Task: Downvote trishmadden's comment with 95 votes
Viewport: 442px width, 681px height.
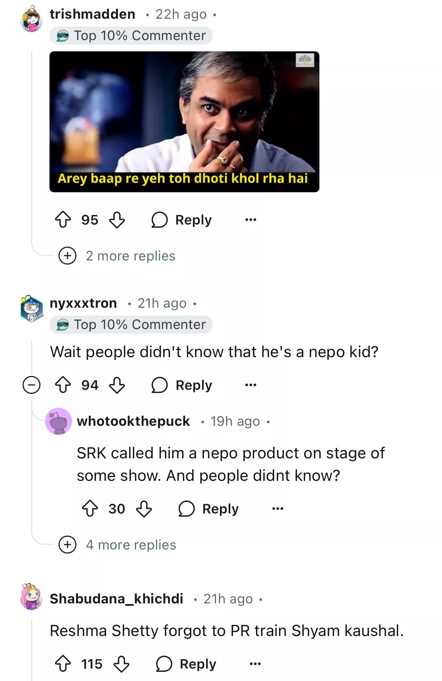Action: [117, 220]
